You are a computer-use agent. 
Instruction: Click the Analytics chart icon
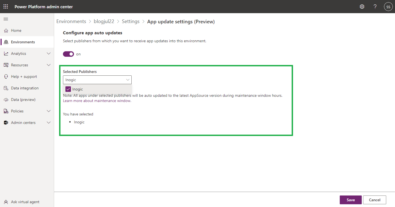pos(6,53)
